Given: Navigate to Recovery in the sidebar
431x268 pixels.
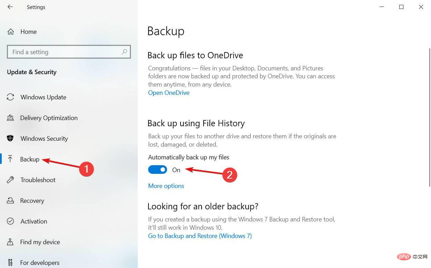Looking at the screenshot, I should [x=32, y=200].
